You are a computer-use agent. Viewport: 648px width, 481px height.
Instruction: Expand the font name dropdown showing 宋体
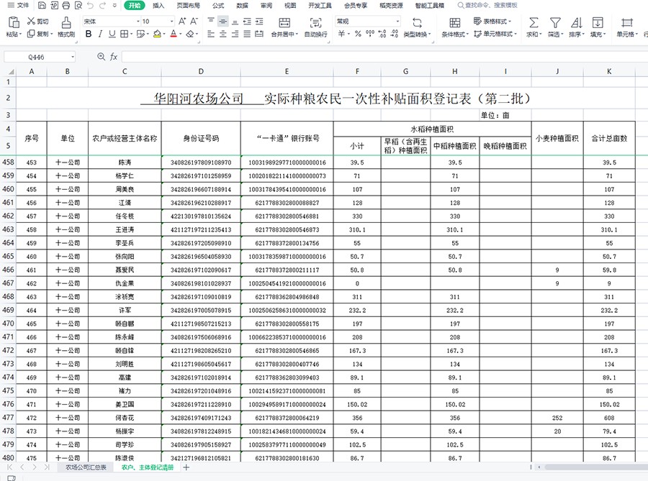tap(138, 22)
